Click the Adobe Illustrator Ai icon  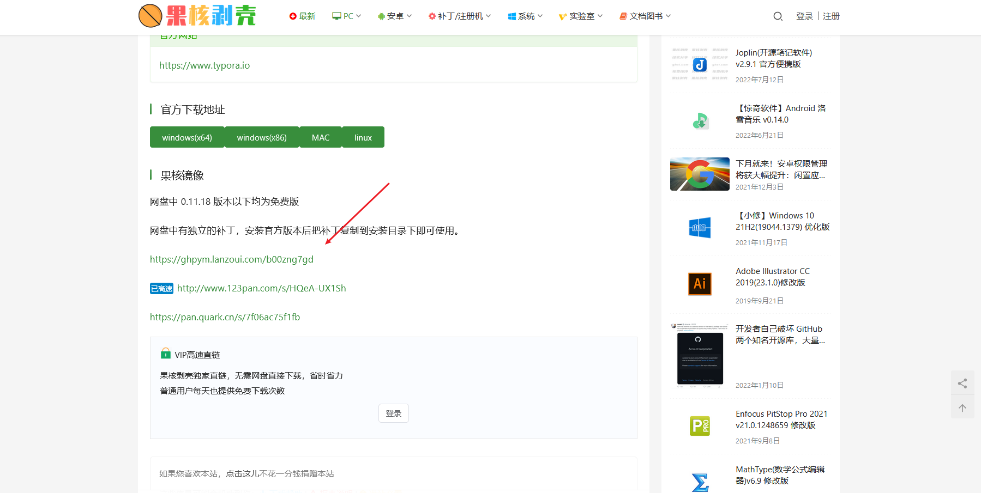pyautogui.click(x=700, y=283)
